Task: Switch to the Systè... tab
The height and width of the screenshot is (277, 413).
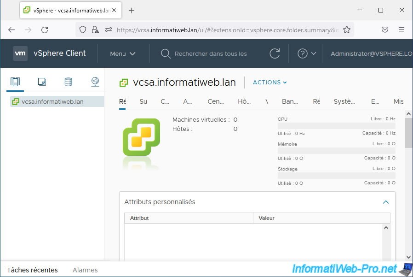Action: (344, 101)
